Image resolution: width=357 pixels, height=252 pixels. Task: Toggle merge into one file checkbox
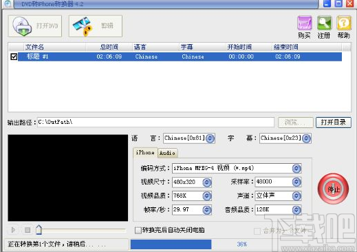click(257, 231)
